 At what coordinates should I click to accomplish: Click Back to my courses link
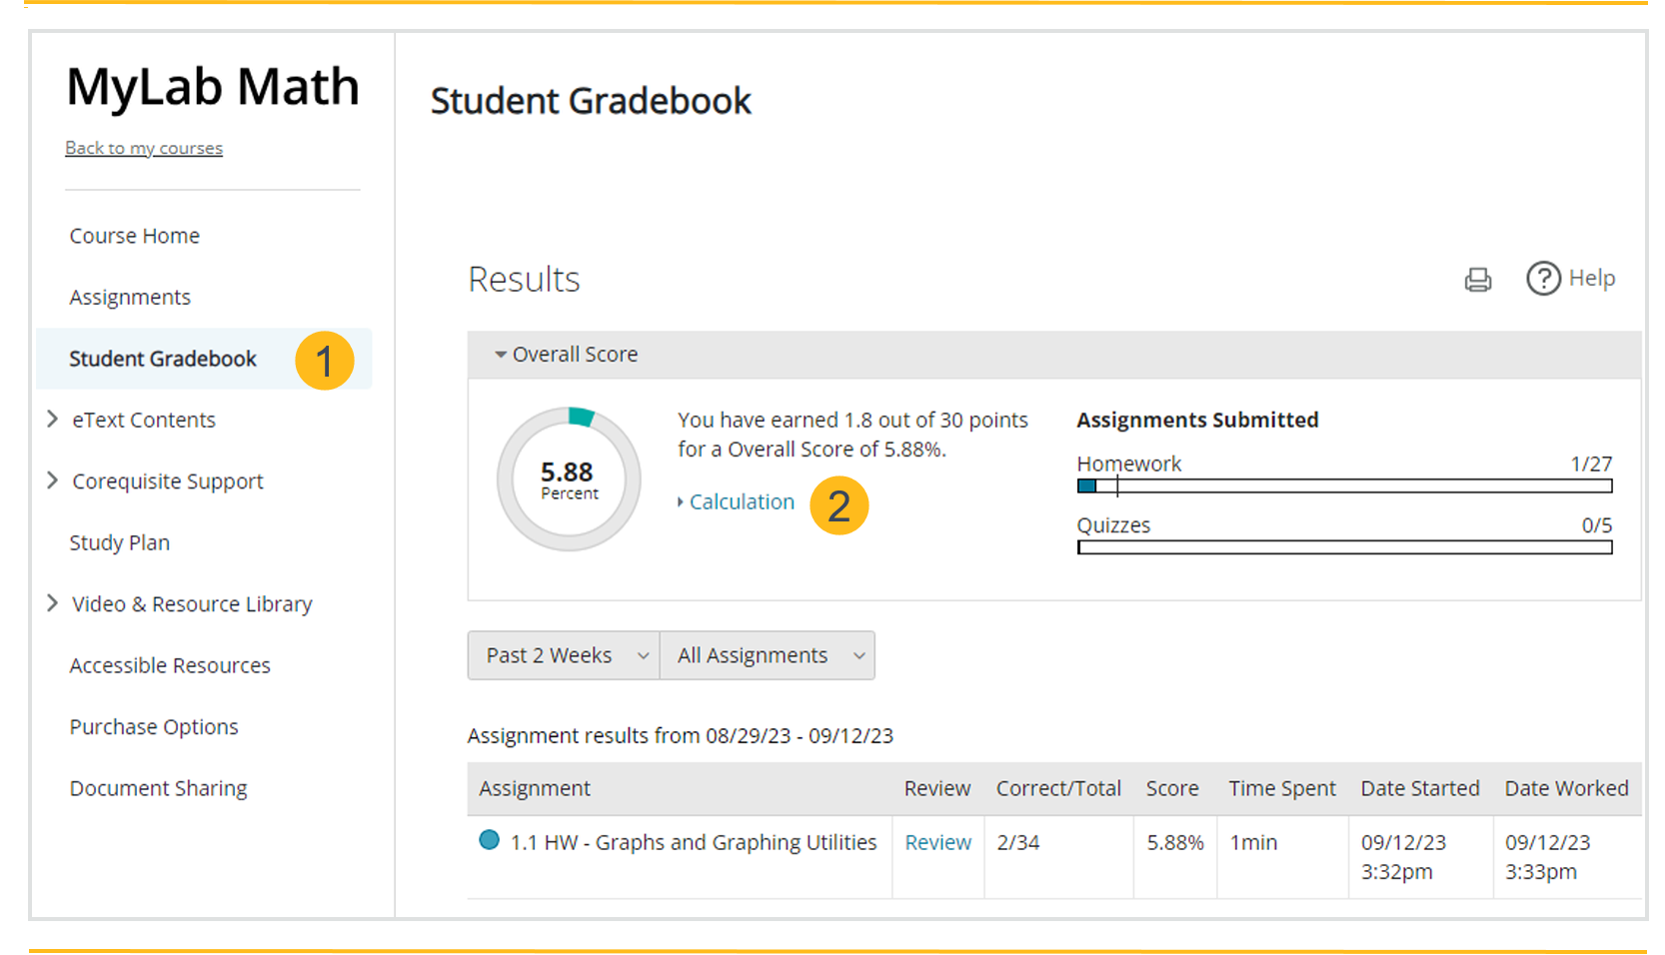(144, 148)
